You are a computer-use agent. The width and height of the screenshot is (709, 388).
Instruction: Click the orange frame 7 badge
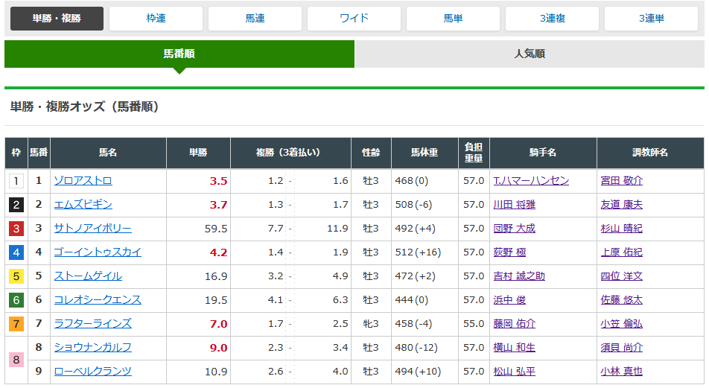tap(16, 324)
